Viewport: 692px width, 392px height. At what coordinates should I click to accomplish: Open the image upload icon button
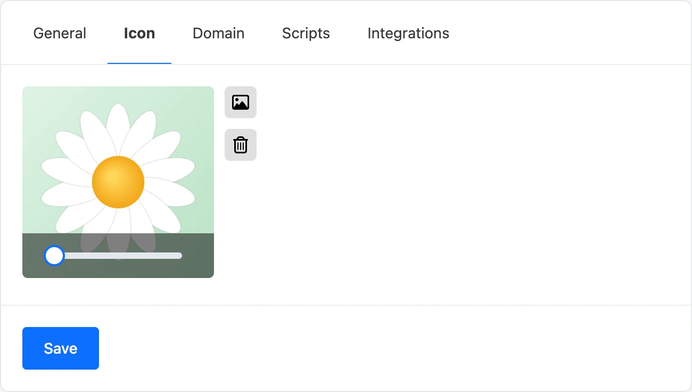coord(241,102)
